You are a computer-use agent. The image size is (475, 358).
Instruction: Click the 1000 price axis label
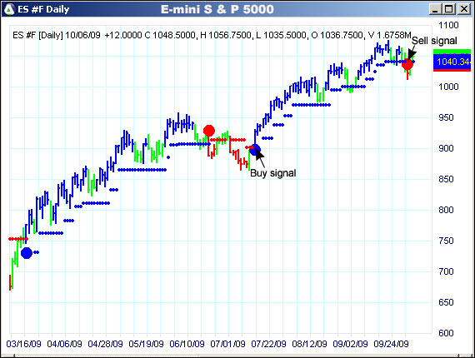[448, 87]
